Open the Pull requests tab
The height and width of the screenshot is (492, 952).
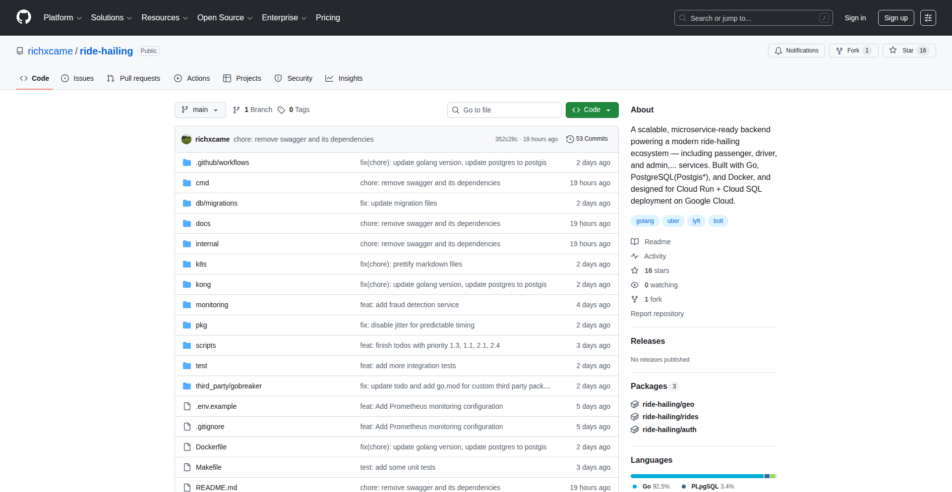[133, 78]
